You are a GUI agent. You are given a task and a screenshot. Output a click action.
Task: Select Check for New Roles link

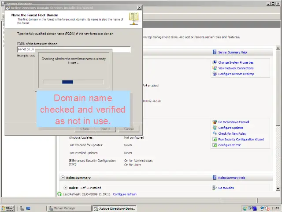(232, 133)
